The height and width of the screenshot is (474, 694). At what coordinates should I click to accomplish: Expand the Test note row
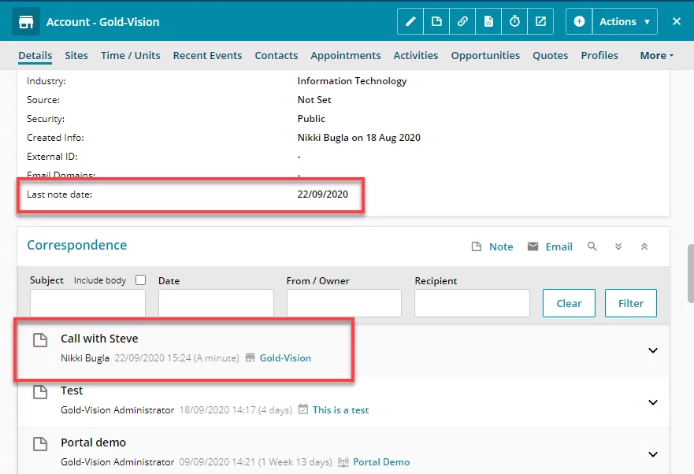[x=653, y=402]
